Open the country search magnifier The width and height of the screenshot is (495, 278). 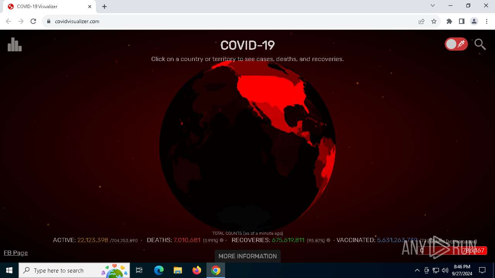[x=480, y=44]
